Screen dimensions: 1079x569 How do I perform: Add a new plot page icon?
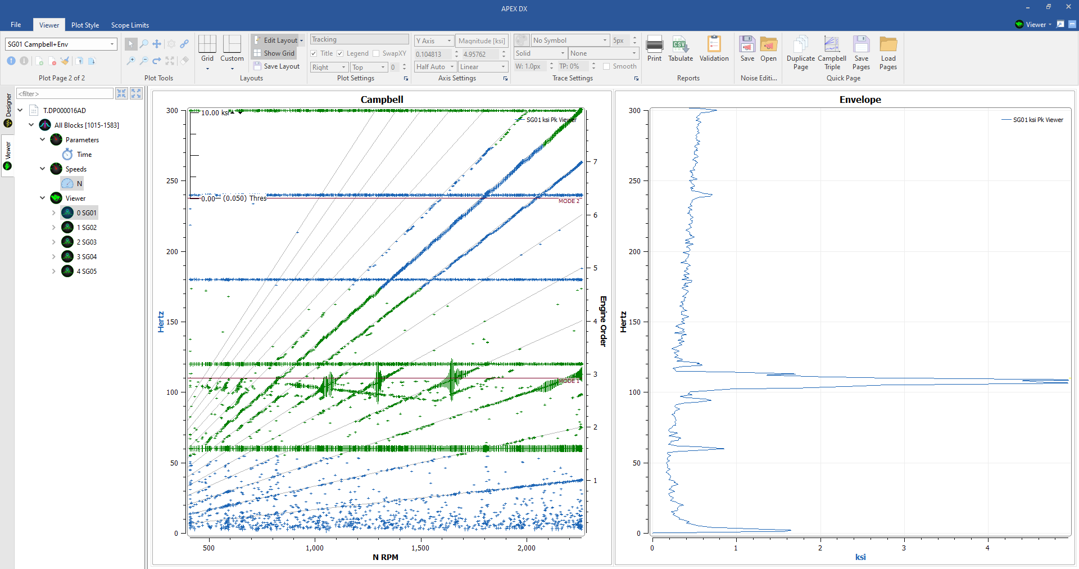39,61
